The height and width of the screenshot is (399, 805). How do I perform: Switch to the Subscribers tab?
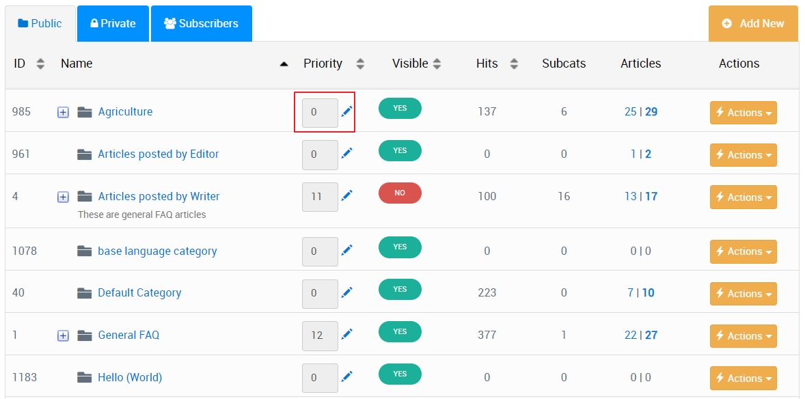point(201,23)
